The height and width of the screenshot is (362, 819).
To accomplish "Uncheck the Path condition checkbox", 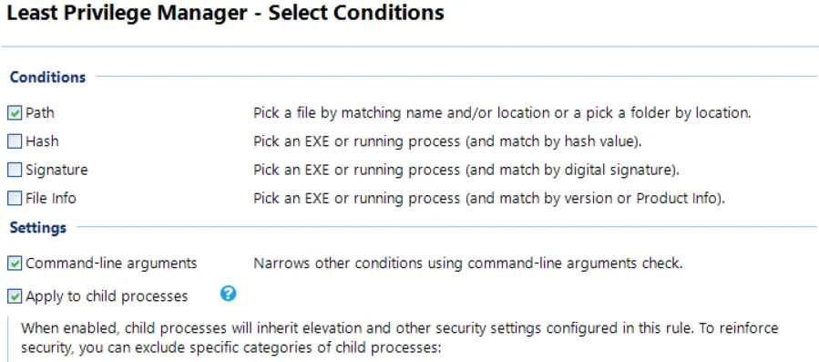I will pos(15,113).
